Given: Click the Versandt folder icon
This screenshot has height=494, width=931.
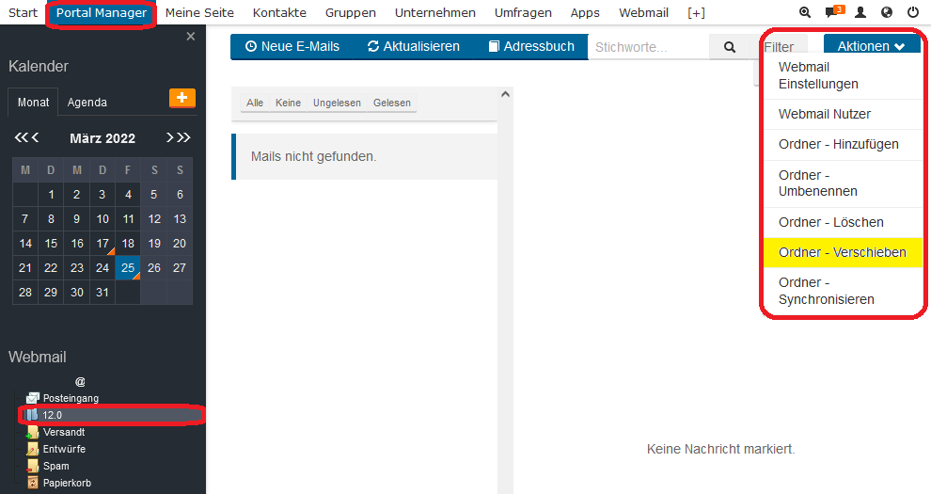Looking at the screenshot, I should 33,432.
